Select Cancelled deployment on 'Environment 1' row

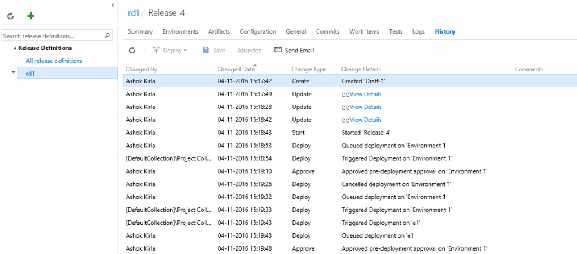[350, 184]
